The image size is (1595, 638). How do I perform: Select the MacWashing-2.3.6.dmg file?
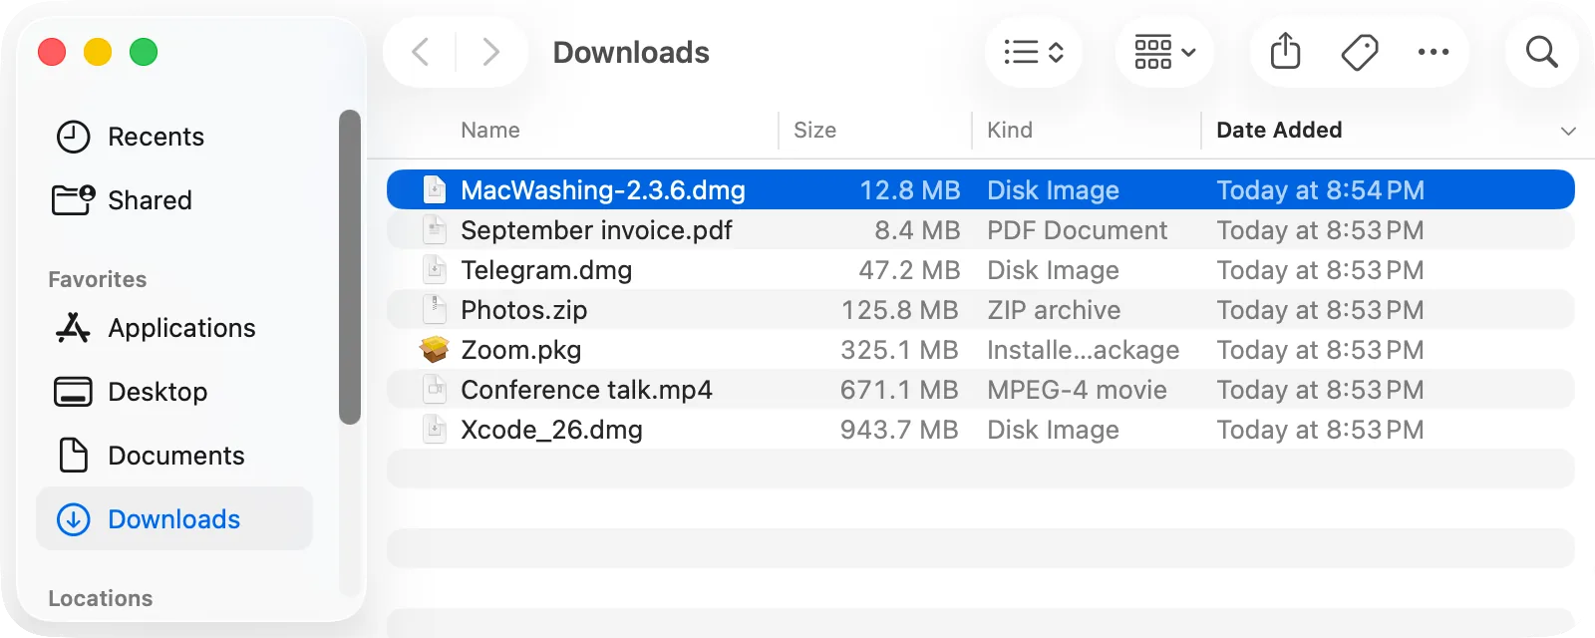981,189
